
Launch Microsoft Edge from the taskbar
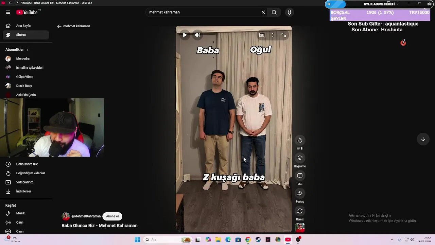click(x=228, y=240)
